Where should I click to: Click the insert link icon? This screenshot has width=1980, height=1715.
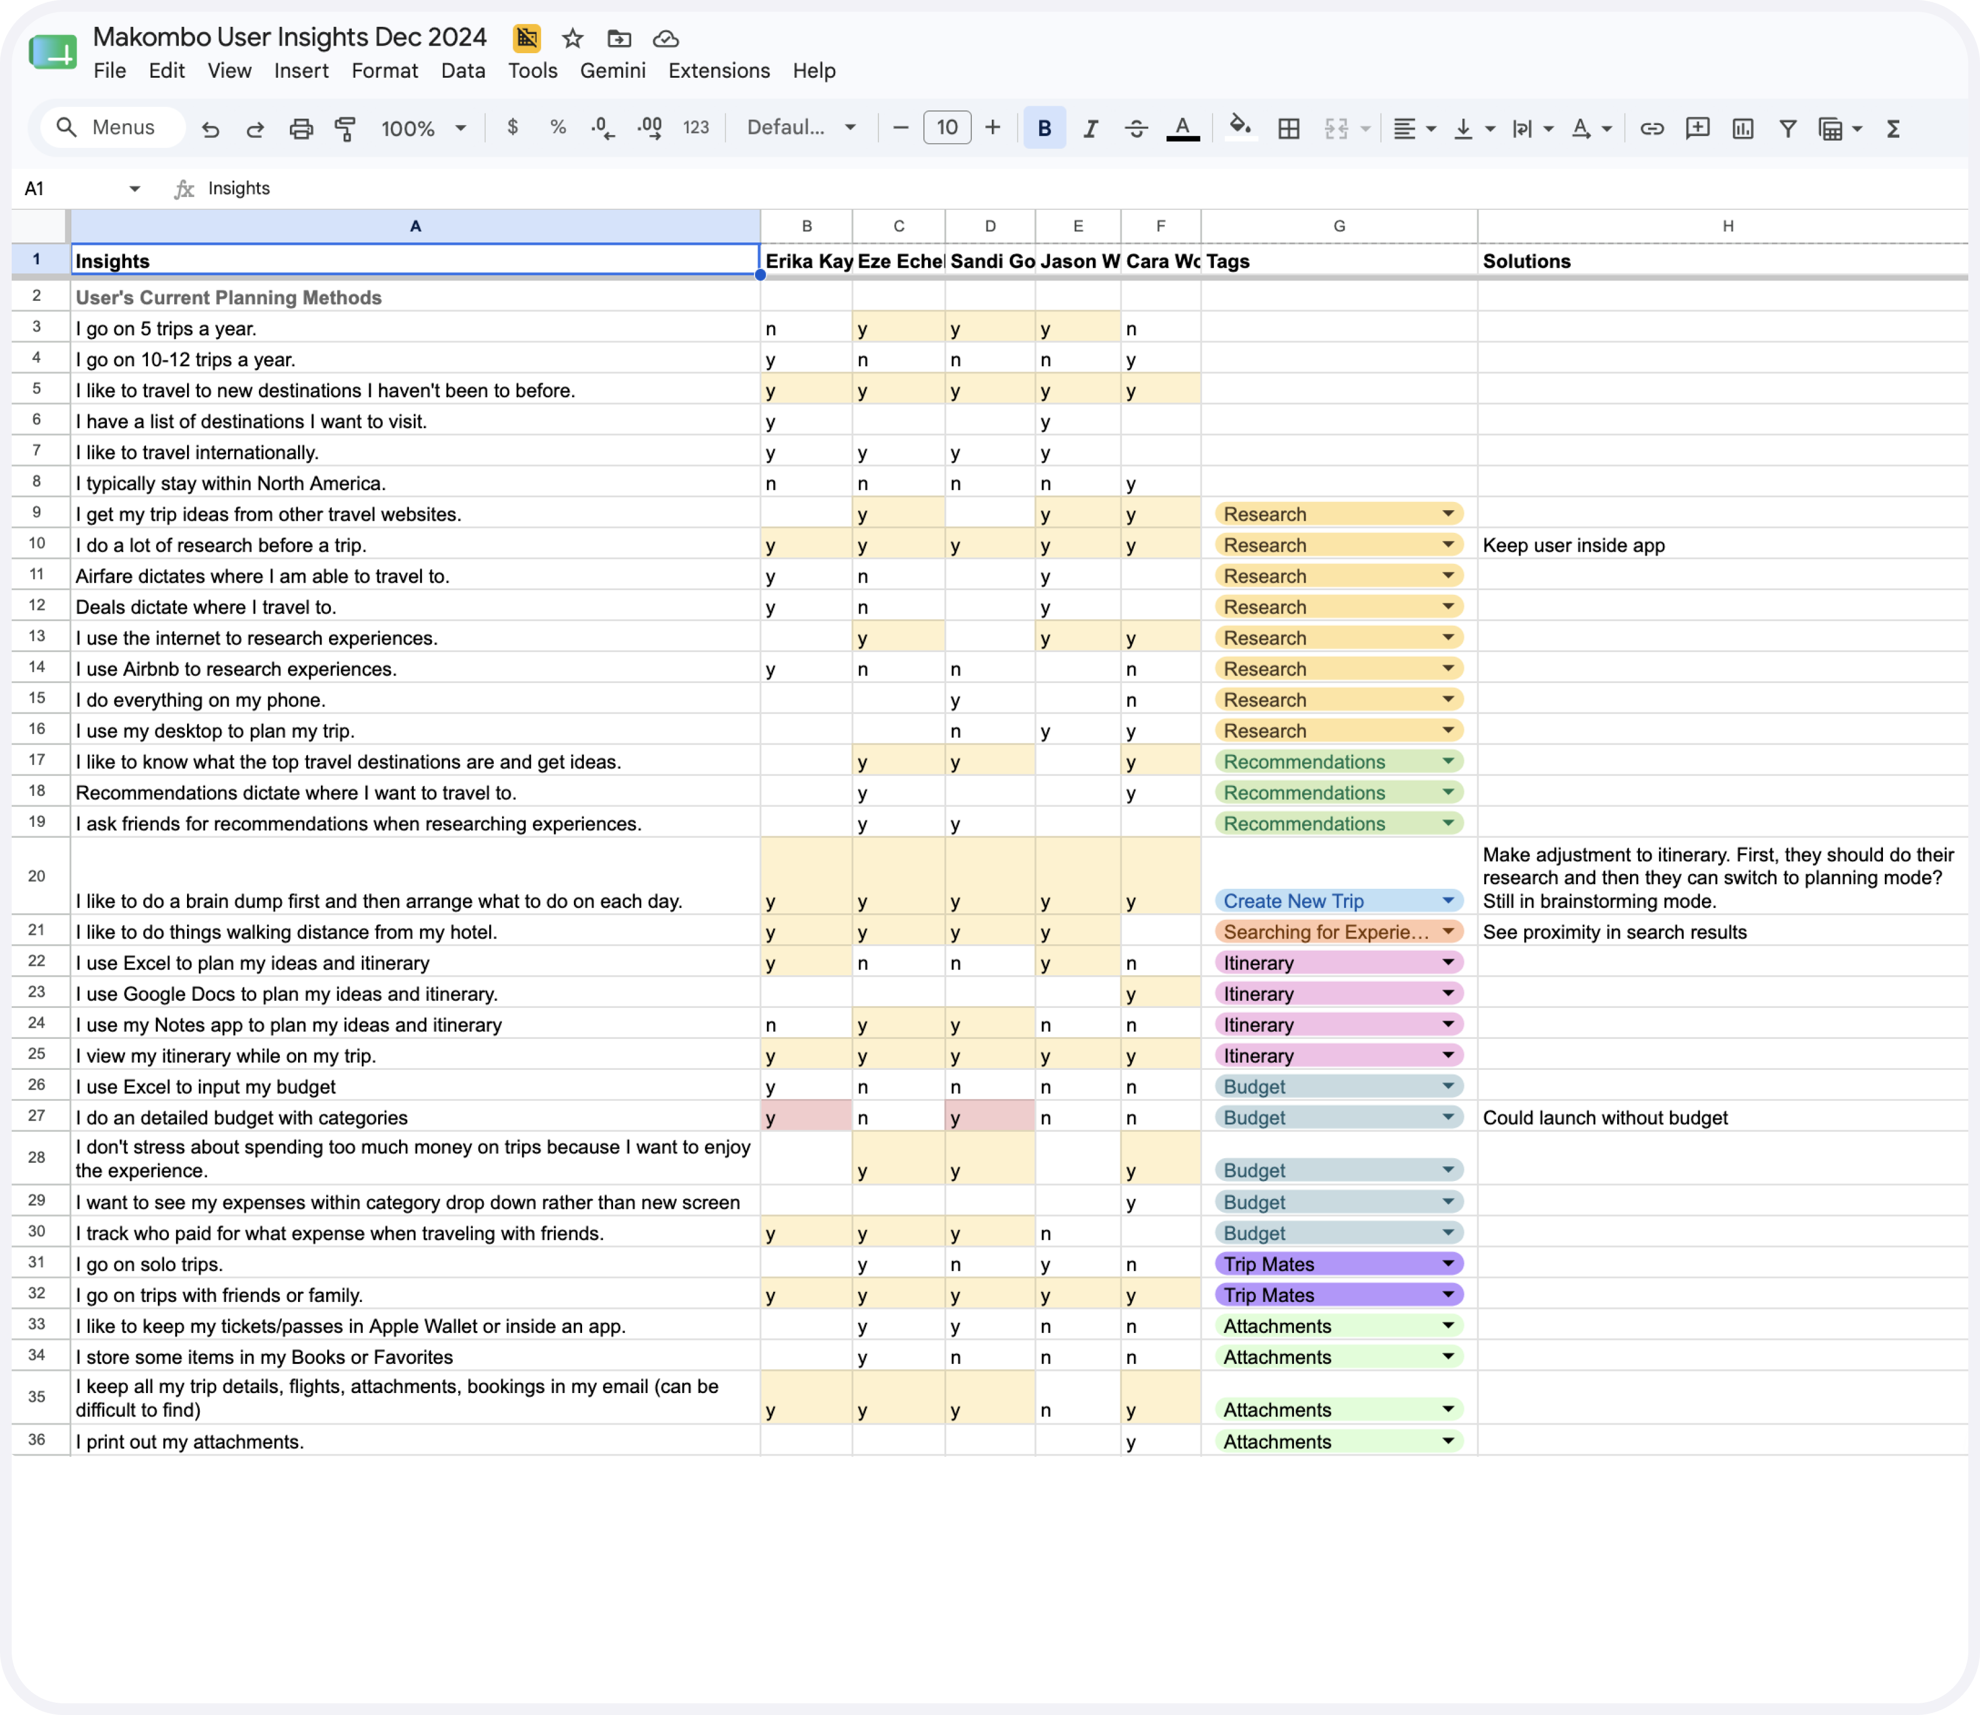[1652, 128]
